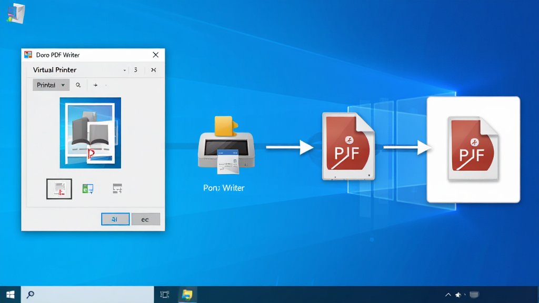Screen dimensions: 539x303
Task: Click the blue-outlined confirm button
Action: 115,219
